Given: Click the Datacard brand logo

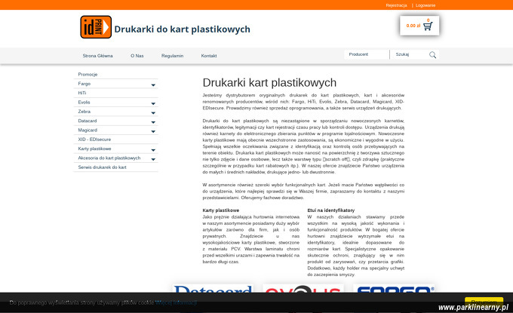Looking at the screenshot, I should [213, 289].
